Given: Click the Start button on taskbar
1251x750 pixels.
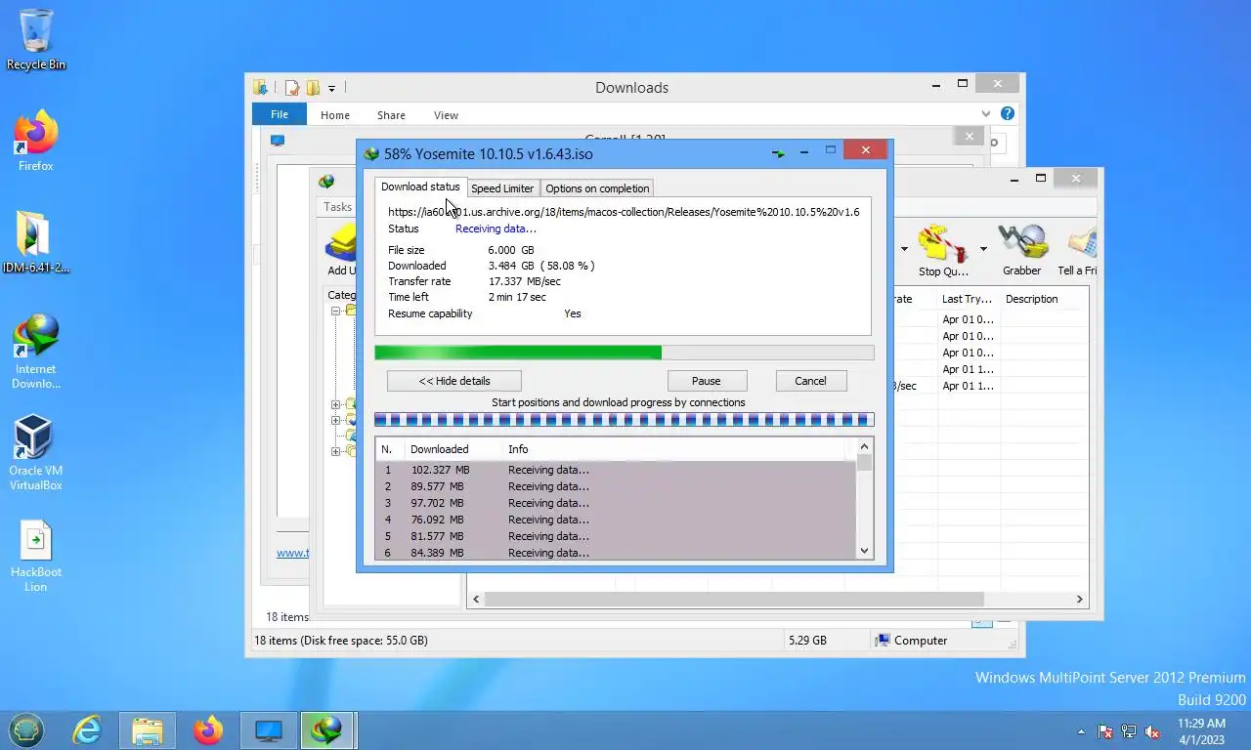Looking at the screenshot, I should (26, 730).
